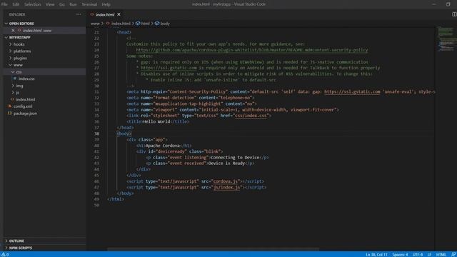Collapse the www folder
457x257 pixels.
tap(11, 65)
